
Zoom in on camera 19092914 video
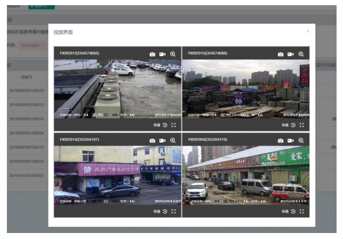click(173, 140)
